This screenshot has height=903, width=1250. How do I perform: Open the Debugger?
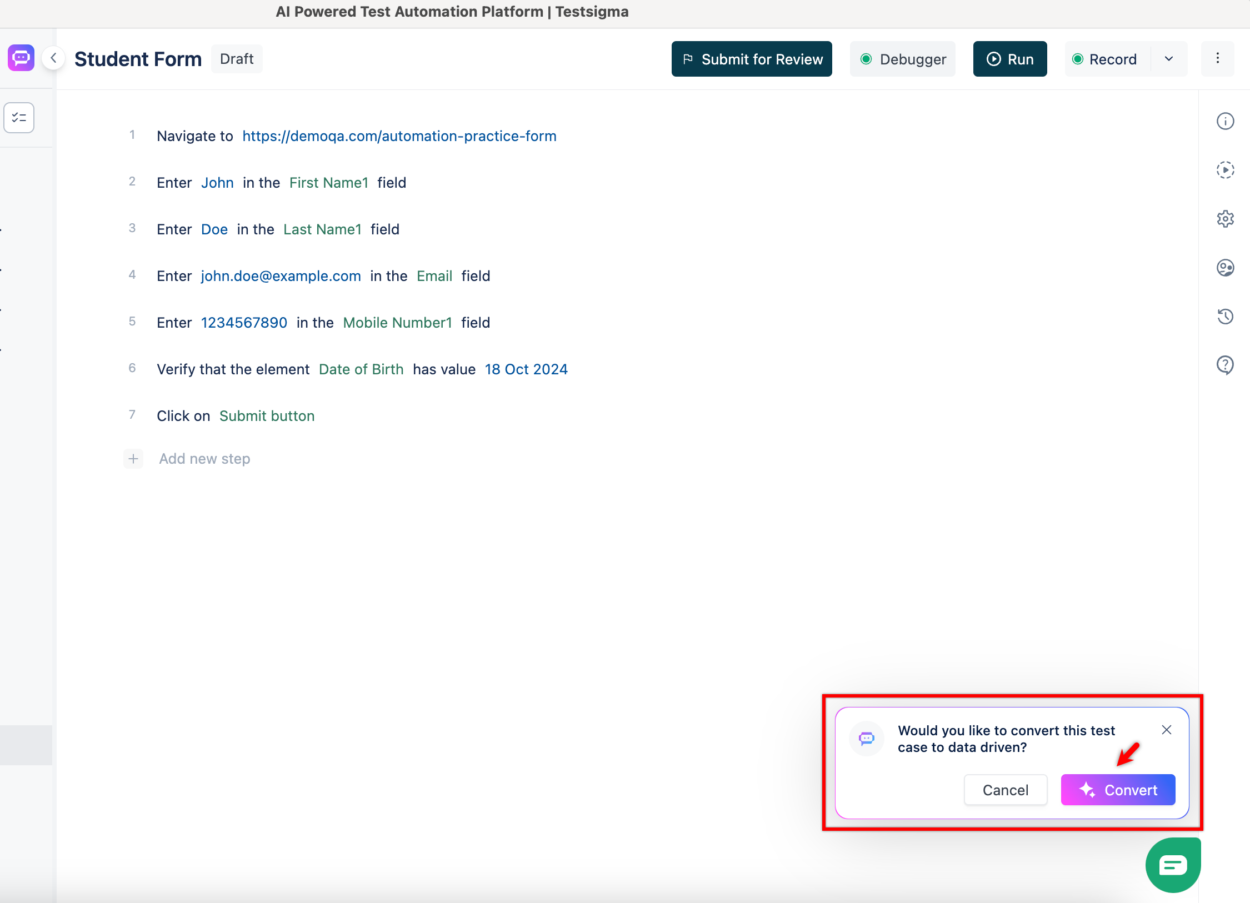[x=903, y=59]
